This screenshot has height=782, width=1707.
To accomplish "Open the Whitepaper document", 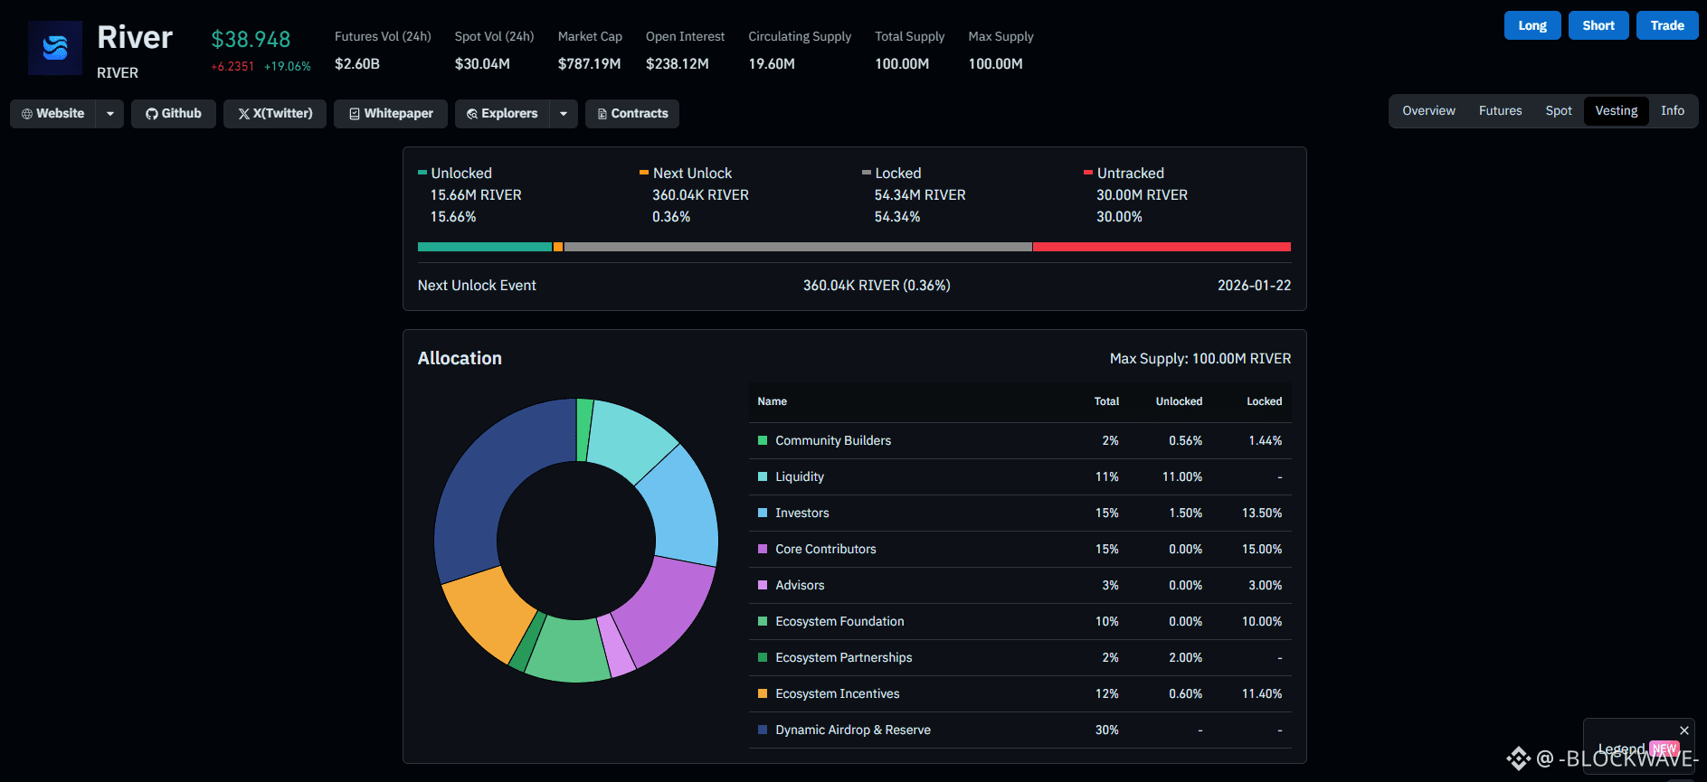I will [391, 114].
